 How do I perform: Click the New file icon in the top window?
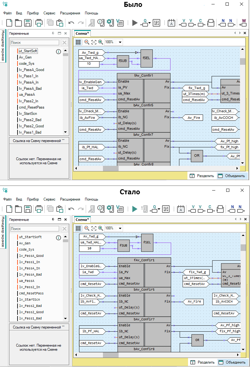[x=9, y=23]
